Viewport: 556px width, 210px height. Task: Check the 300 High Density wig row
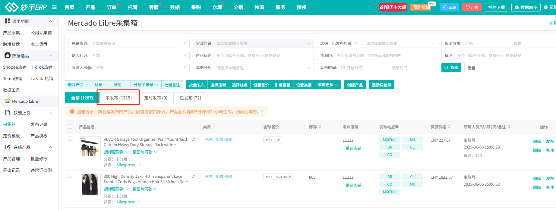point(70,176)
